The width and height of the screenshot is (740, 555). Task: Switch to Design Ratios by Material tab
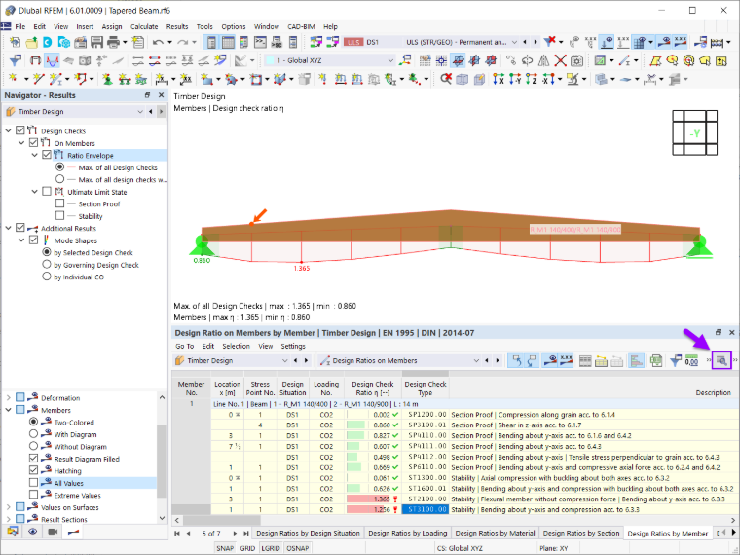[495, 533]
